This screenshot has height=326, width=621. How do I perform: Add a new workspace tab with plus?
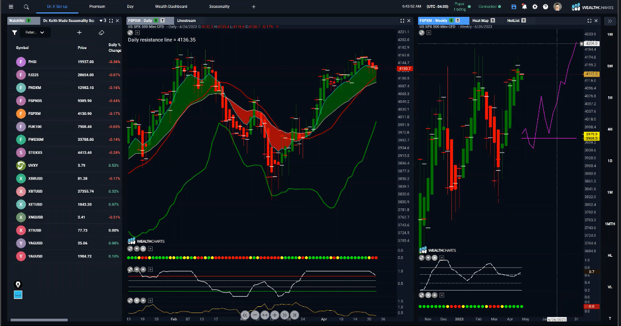254,7
